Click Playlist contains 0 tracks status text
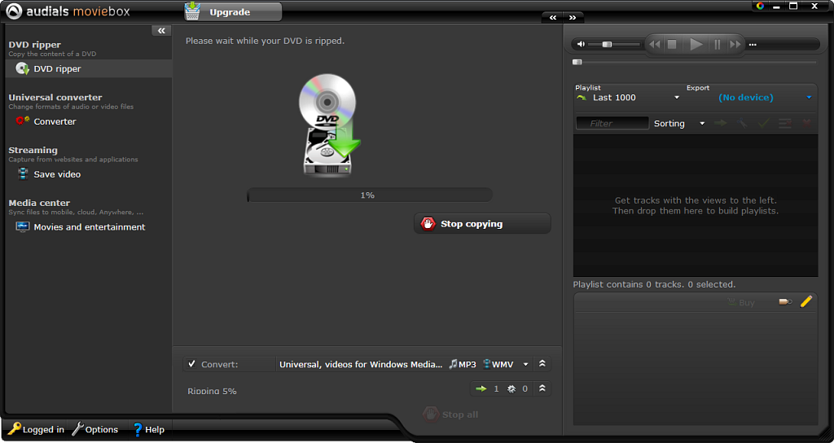The width and height of the screenshot is (834, 443). 654,284
